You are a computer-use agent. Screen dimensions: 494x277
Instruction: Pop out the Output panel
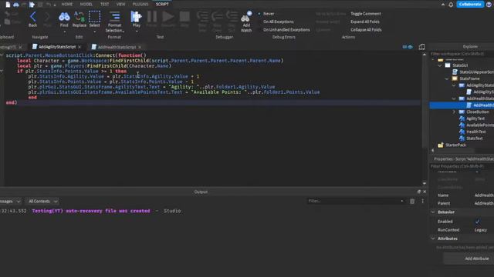418,192
